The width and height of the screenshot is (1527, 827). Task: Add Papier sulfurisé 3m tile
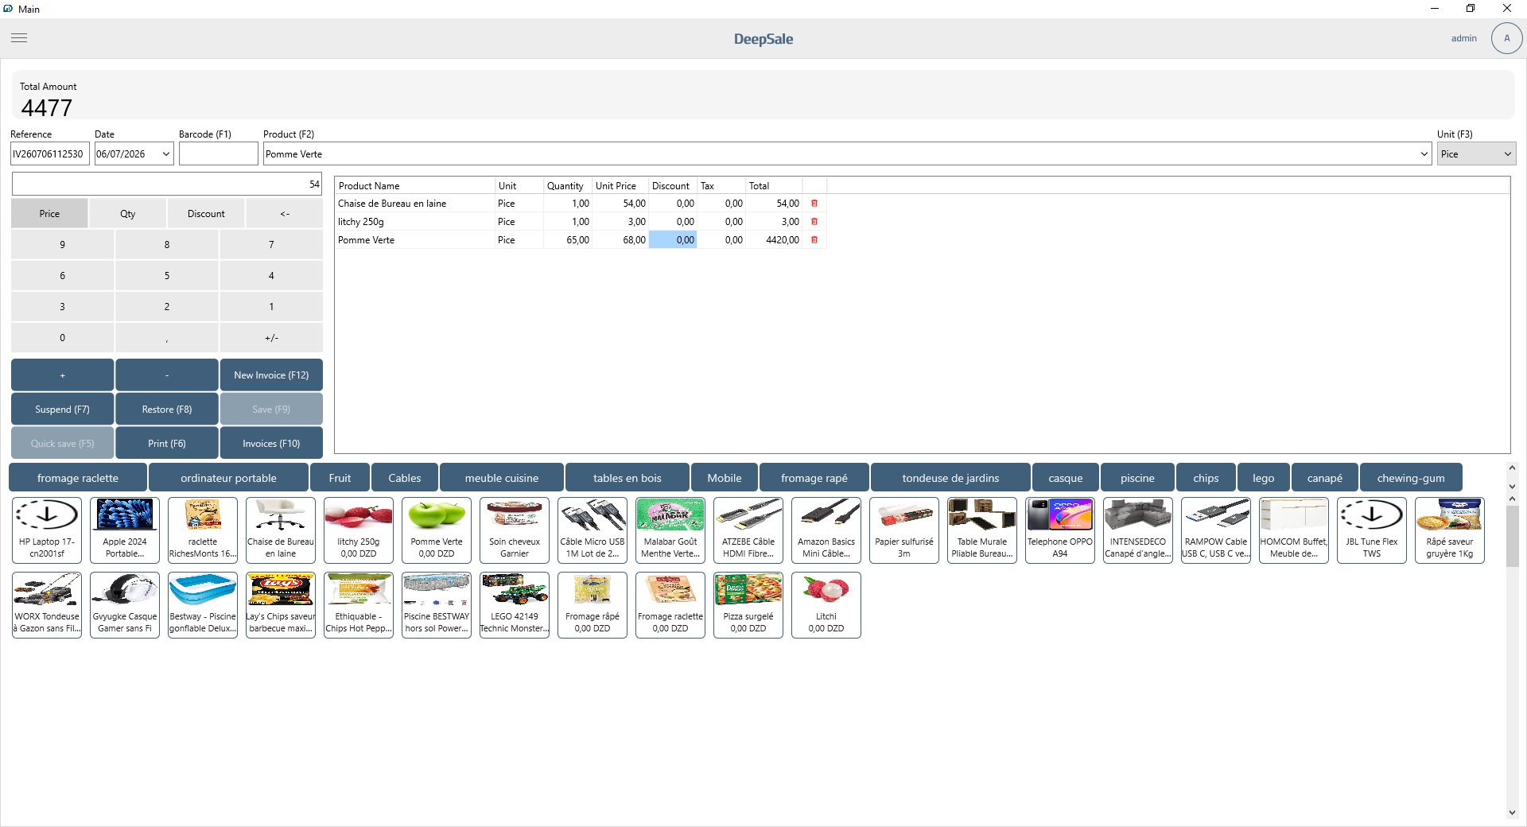point(904,530)
